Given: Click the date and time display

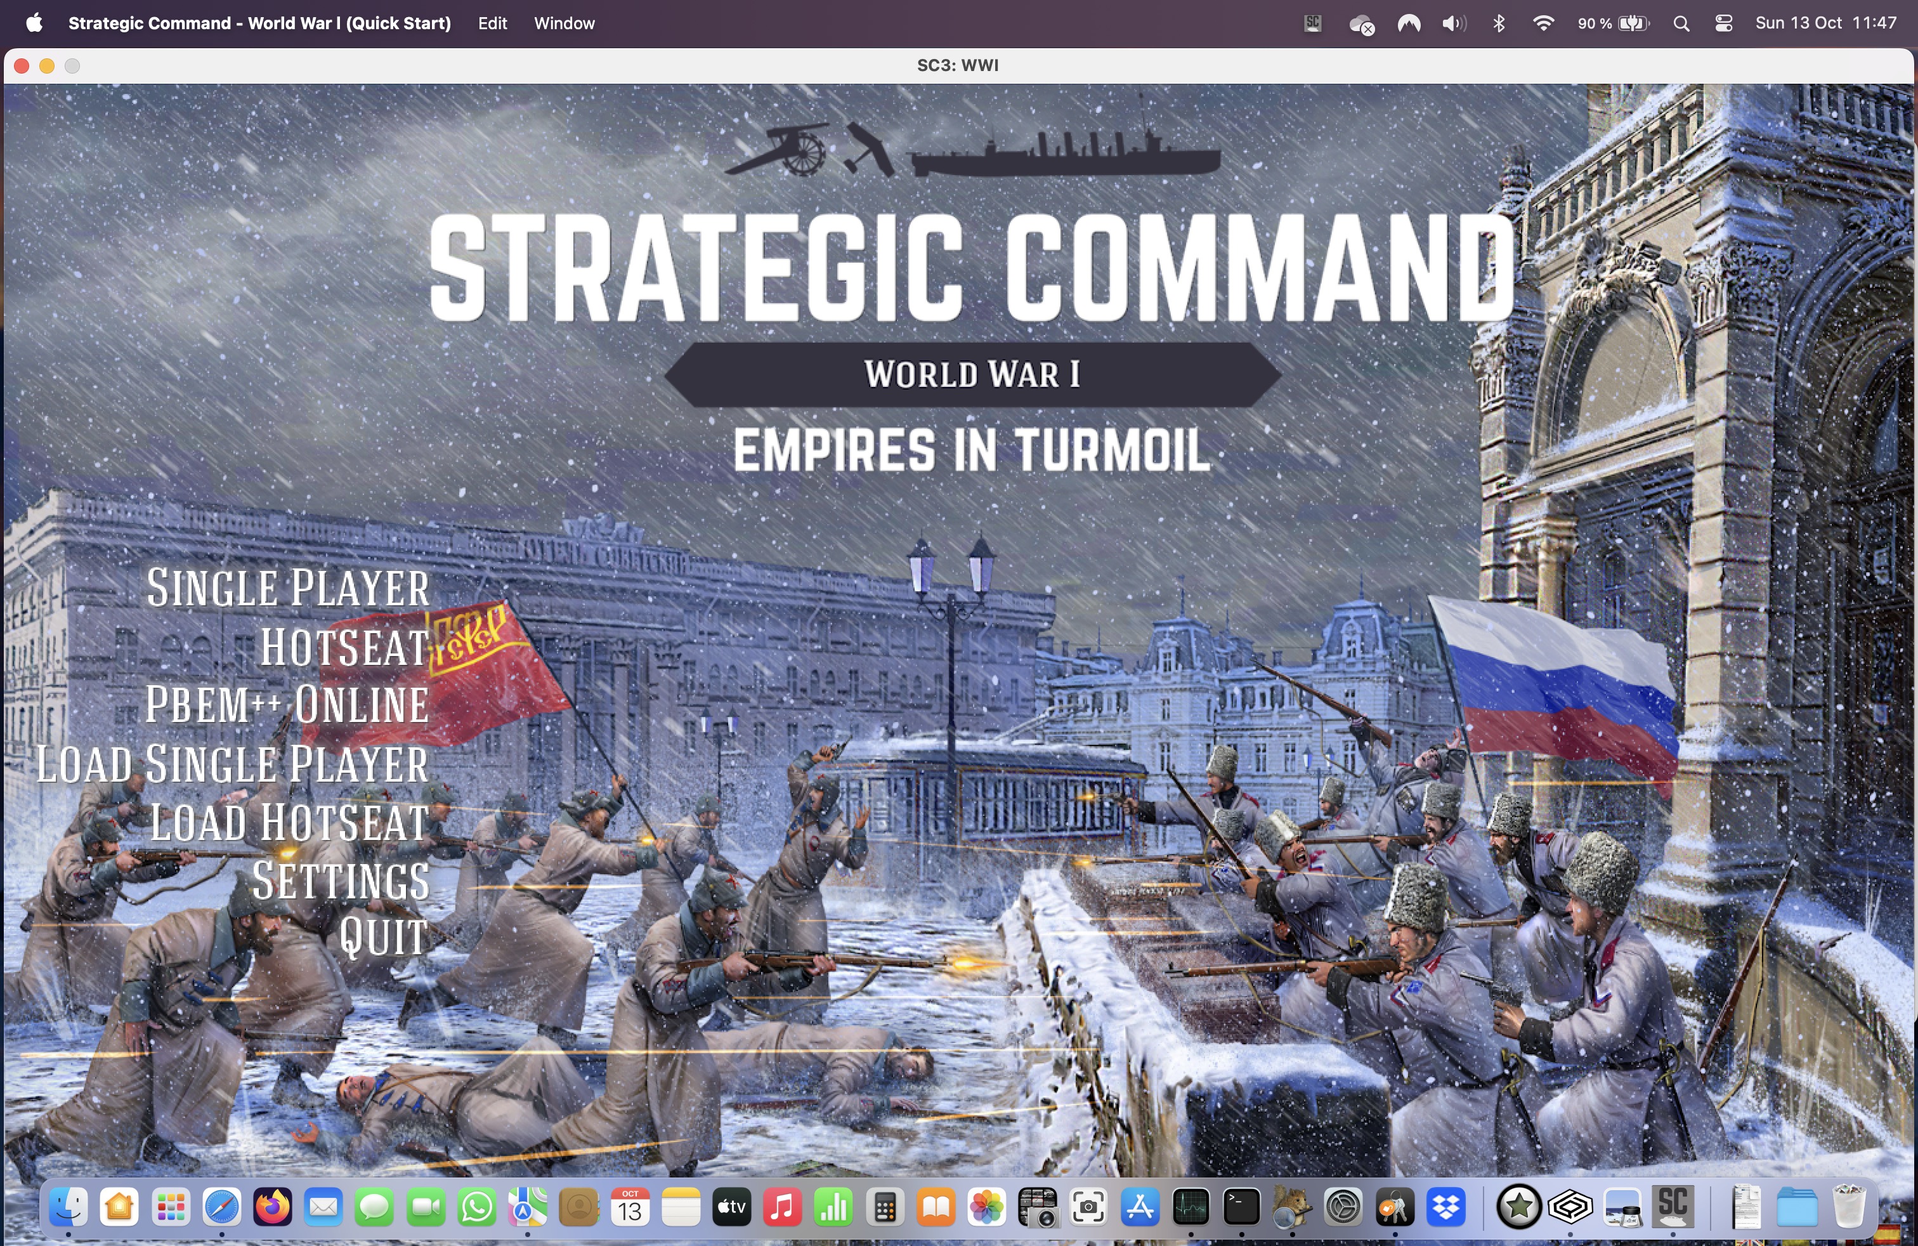Looking at the screenshot, I should 1825,23.
